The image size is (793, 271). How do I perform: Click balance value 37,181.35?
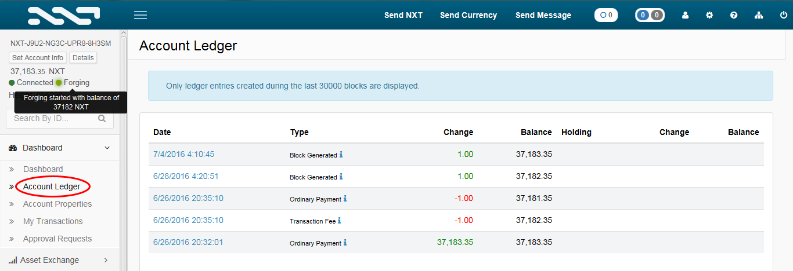point(534,198)
